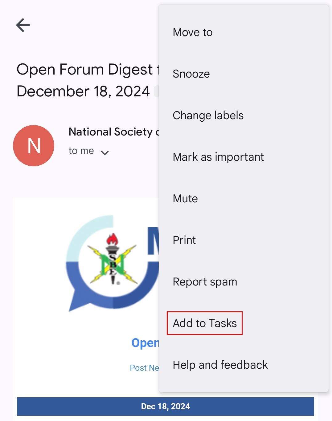Open 'Help and feedback'
The width and height of the screenshot is (332, 421).
220,364
